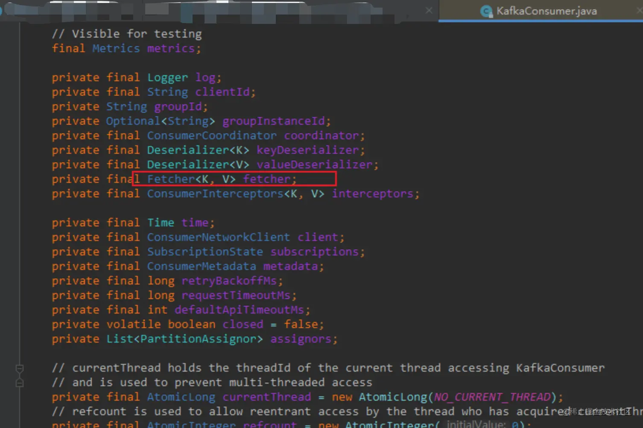Click the Time type name
Image resolution: width=643 pixels, height=428 pixels.
click(x=161, y=223)
